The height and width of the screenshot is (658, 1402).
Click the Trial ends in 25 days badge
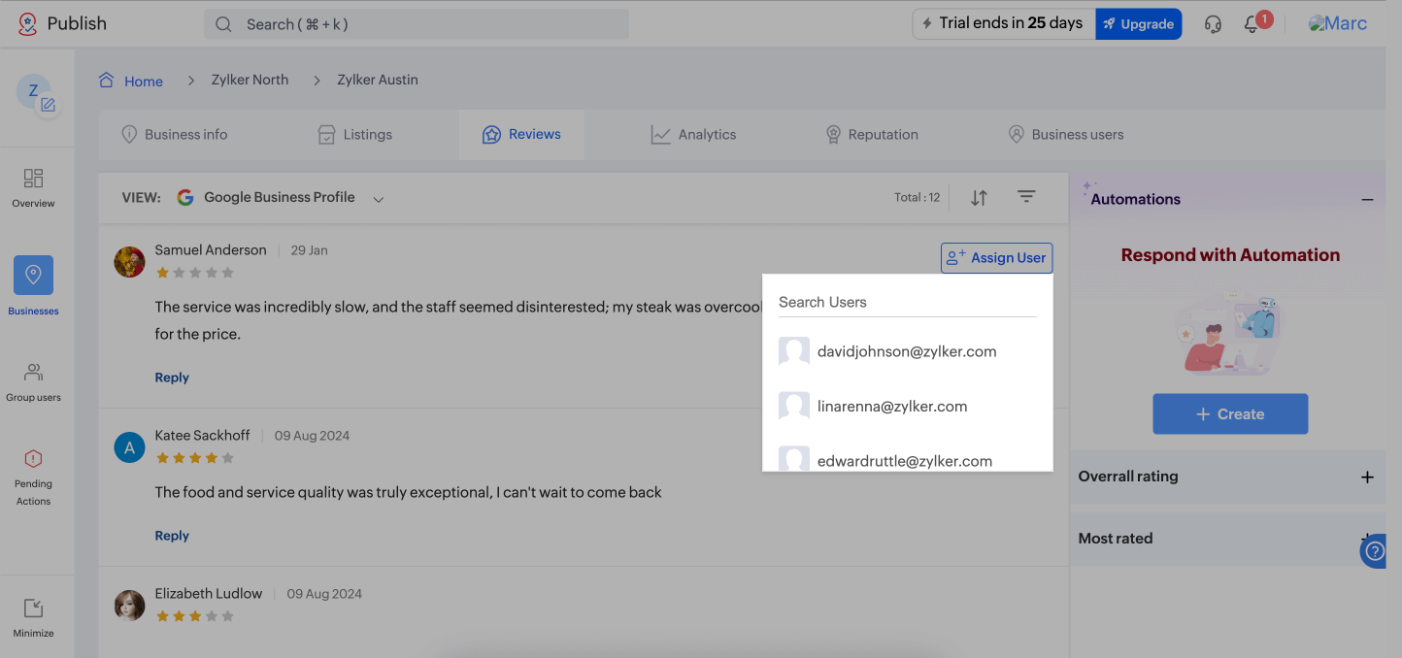(1004, 23)
